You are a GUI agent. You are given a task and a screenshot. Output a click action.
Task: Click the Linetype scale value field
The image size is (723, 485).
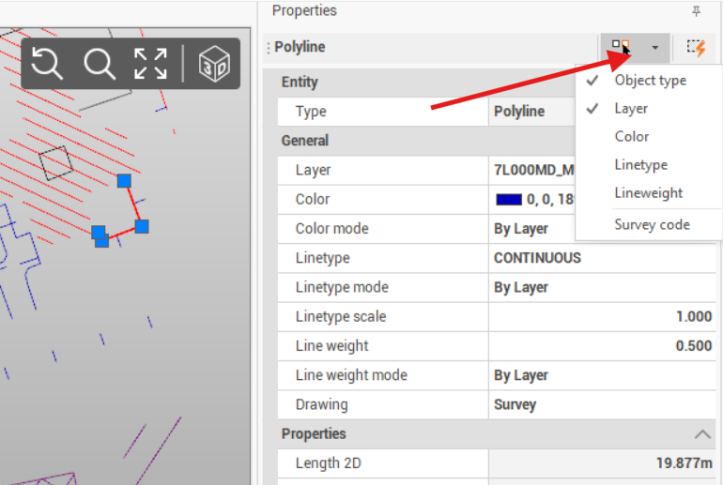click(601, 317)
